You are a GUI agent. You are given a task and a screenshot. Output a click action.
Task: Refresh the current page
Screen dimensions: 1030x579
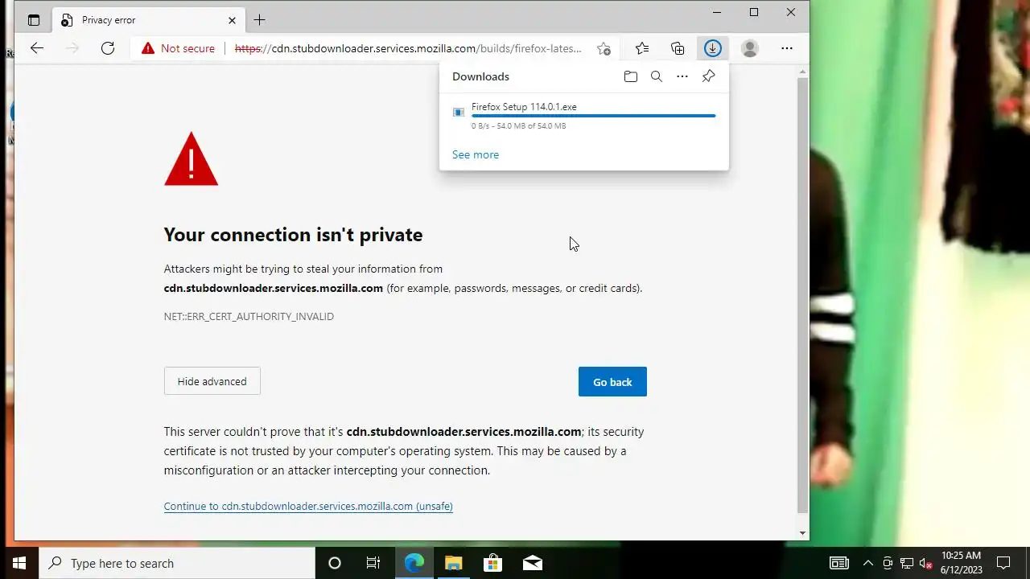coord(108,48)
